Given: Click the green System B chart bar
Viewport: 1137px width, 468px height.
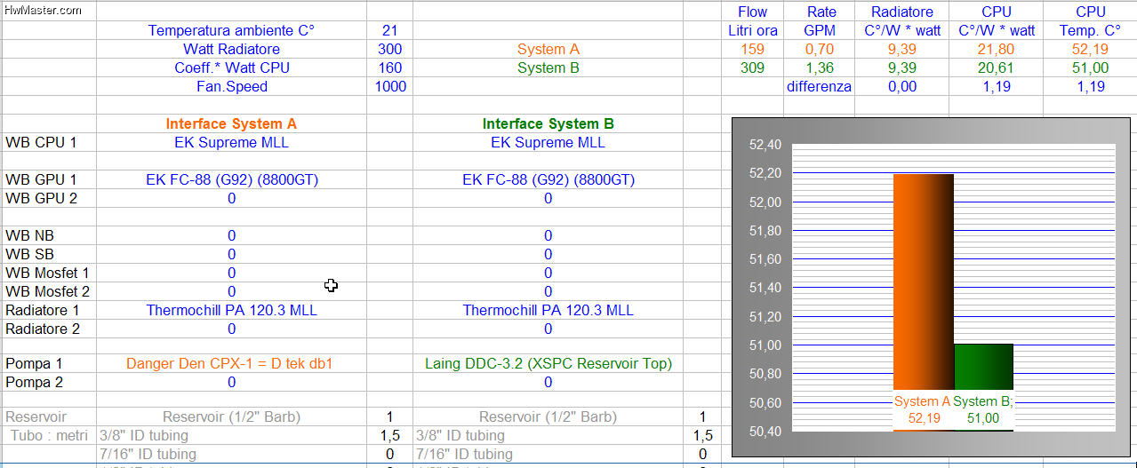Looking at the screenshot, I should point(983,368).
